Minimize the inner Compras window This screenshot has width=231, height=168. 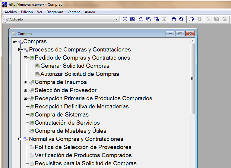point(170,33)
